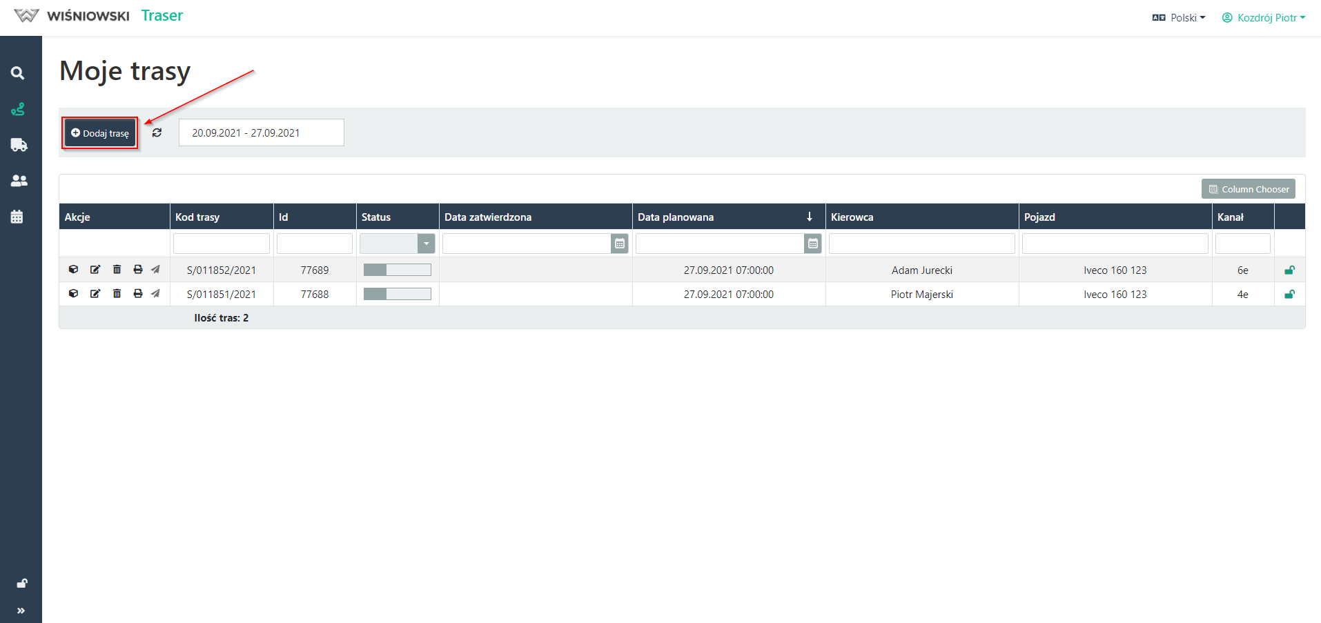
Task: Delete route S/011851/2021 with trash icon
Action: 117,294
